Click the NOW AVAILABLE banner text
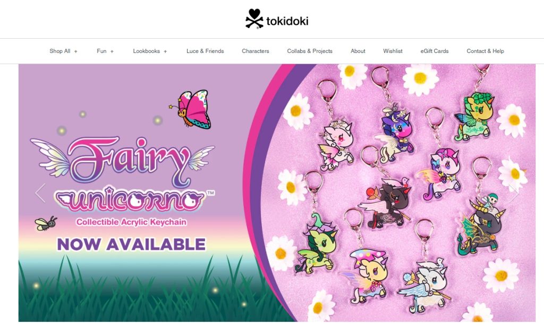 coord(131,244)
